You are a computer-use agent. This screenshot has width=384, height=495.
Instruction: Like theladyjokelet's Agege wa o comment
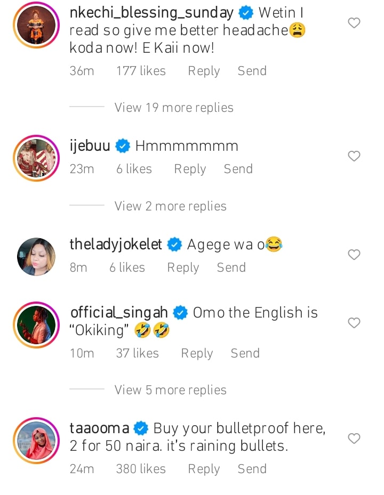click(x=354, y=255)
